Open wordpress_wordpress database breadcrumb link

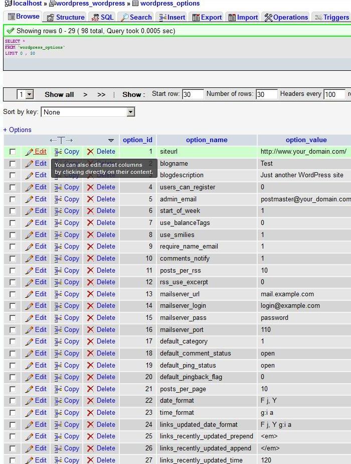(90, 4)
